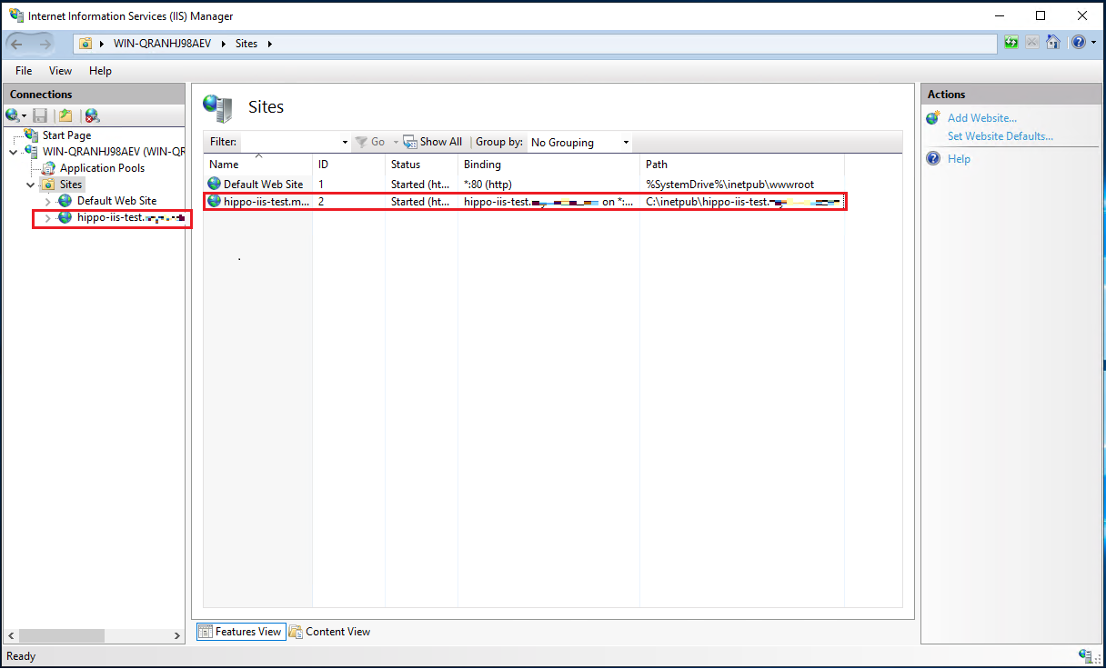This screenshot has height=669, width=1106.
Task: Click WIN-QRANHJ98AEV in address breadcrumb
Action: (162, 44)
